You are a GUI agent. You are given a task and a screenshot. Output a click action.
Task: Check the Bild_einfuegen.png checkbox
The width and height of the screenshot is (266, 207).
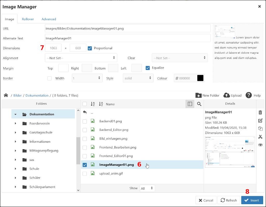(85, 139)
